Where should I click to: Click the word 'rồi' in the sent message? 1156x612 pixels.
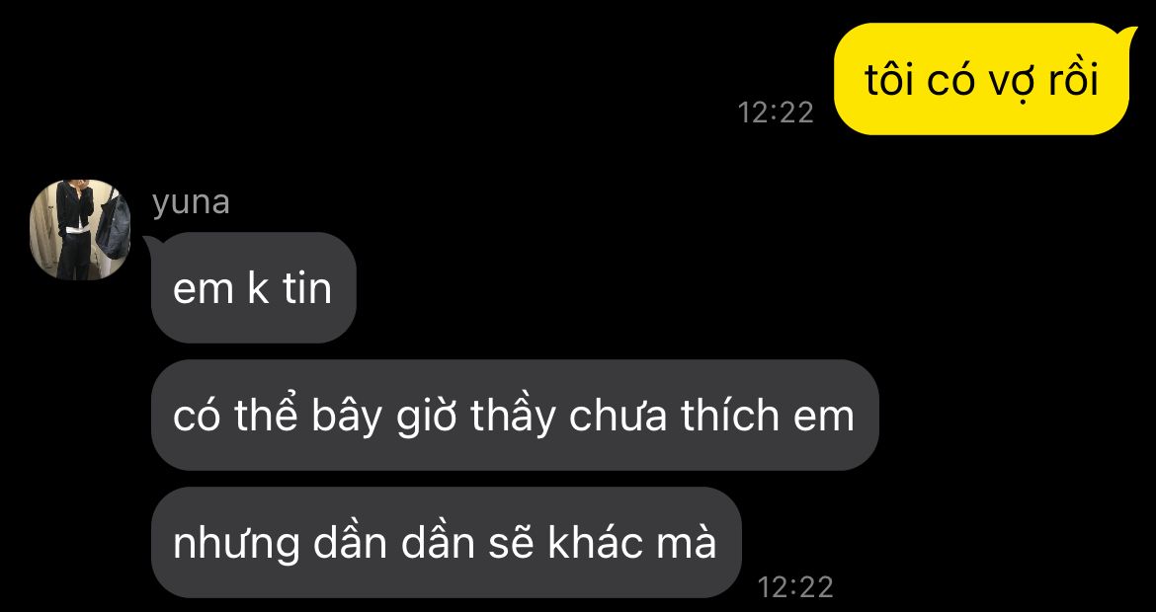(1073, 79)
